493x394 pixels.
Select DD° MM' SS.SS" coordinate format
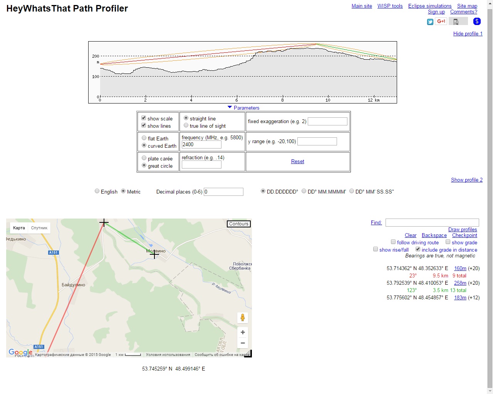tap(352, 191)
